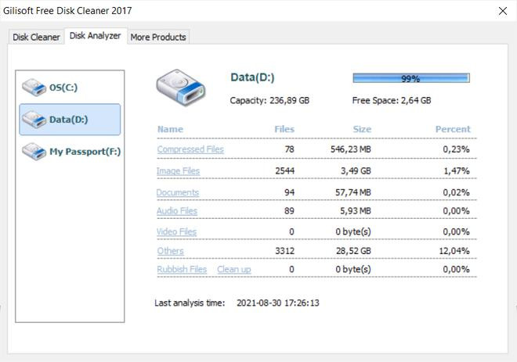This screenshot has width=517, height=362.
Task: Click the Video Files link
Action: coord(176,232)
